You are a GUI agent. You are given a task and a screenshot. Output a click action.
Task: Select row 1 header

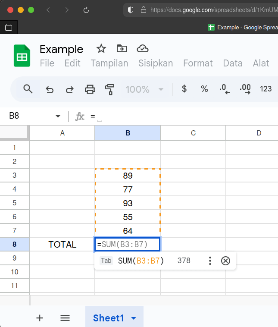pyautogui.click(x=14, y=148)
